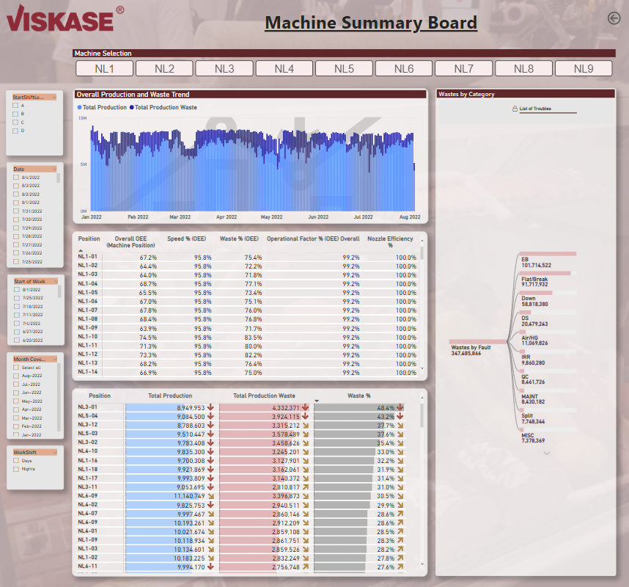Click the red down indicator beside 48.4% waste
629x587 pixels.
[399, 407]
